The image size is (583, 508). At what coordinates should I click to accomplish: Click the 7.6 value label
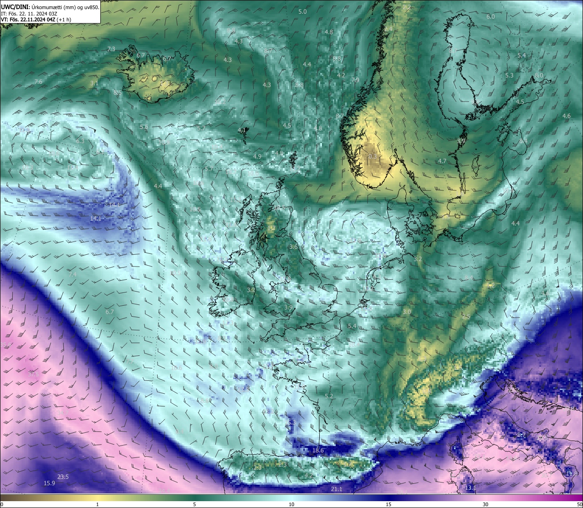tap(38, 82)
